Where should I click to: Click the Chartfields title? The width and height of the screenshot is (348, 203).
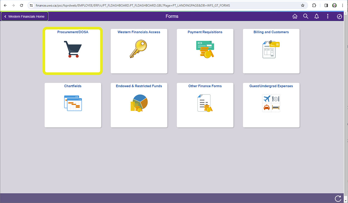(x=73, y=86)
